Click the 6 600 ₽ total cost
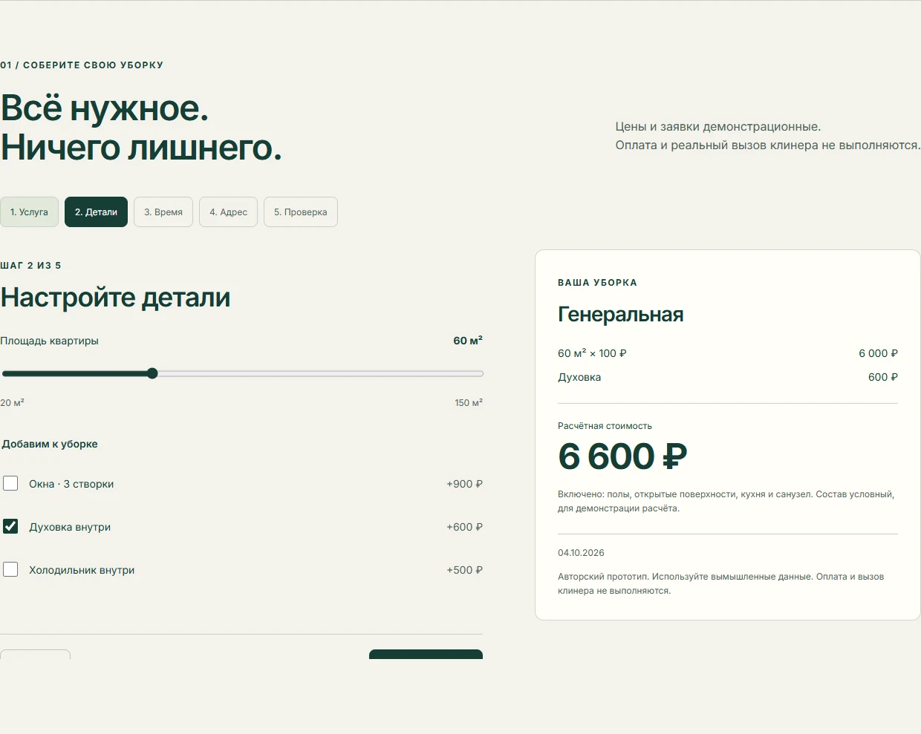The width and height of the screenshot is (921, 734). (x=622, y=456)
